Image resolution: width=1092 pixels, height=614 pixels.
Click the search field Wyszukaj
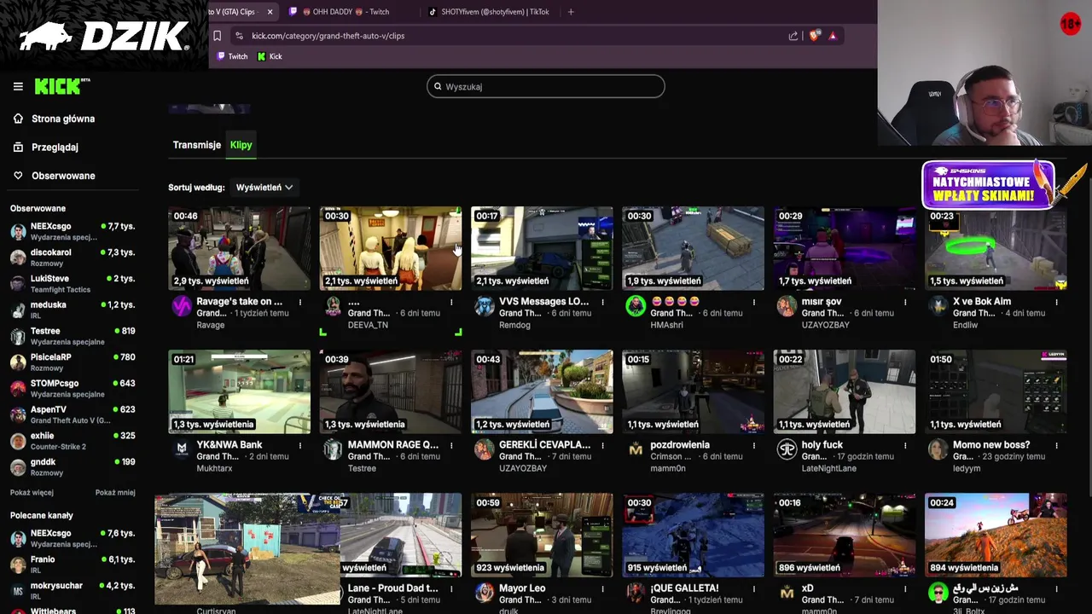546,86
